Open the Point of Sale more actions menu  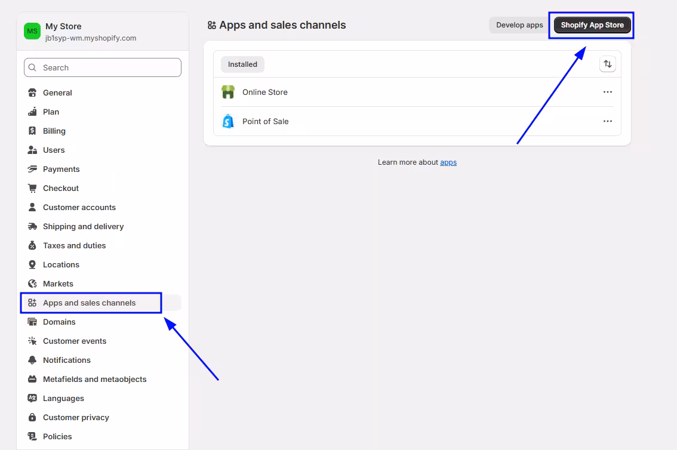608,121
